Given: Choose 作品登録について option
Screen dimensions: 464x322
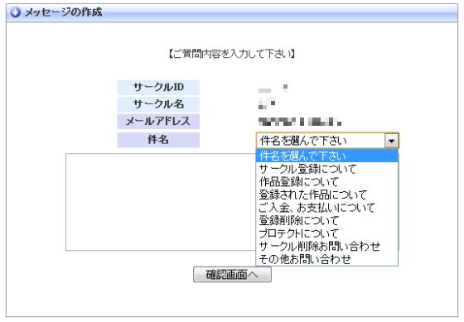Looking at the screenshot, I should click(x=327, y=182).
